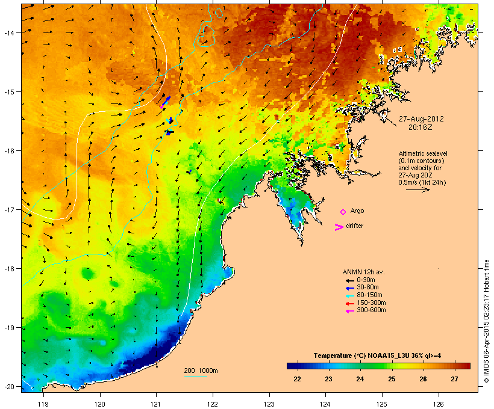This screenshot has width=494, height=409.
Task: Click the dark blue 22°C end of colorbar
Action: [292, 366]
